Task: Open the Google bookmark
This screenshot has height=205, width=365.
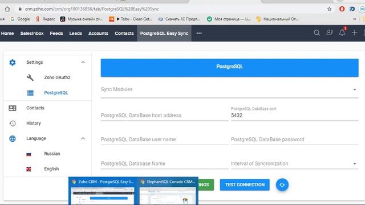Action: [21, 19]
